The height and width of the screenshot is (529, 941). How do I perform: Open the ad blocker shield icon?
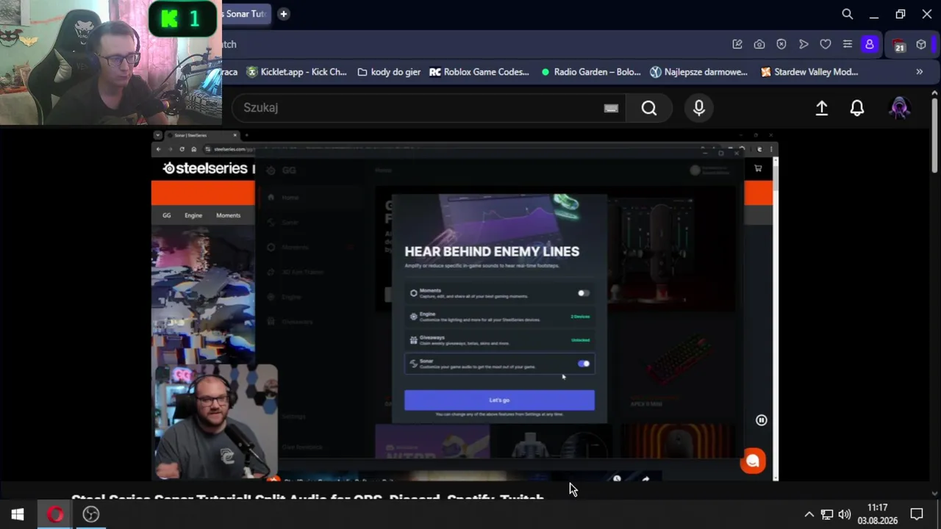[x=781, y=44]
